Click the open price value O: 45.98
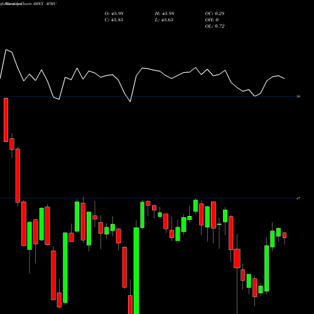 (x=114, y=14)
